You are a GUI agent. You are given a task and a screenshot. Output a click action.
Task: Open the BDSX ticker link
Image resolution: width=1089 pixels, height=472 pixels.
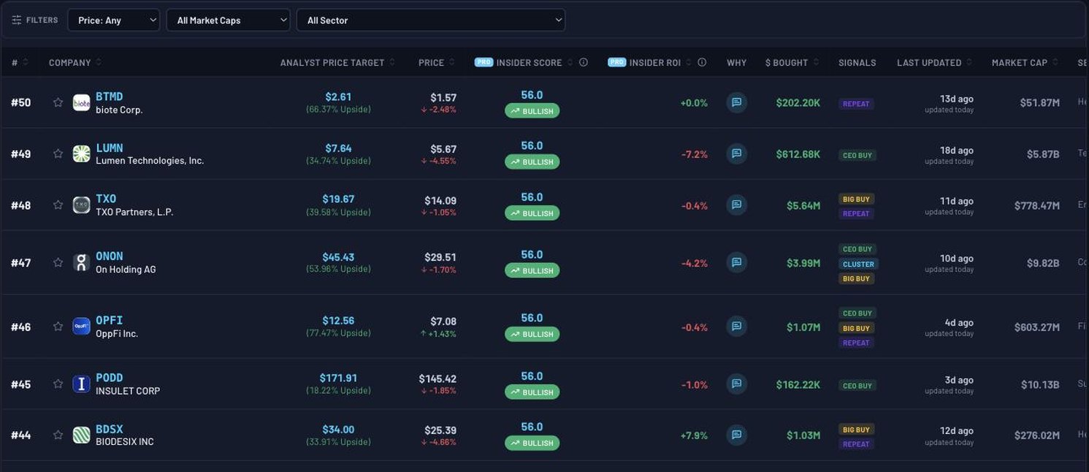pos(109,429)
